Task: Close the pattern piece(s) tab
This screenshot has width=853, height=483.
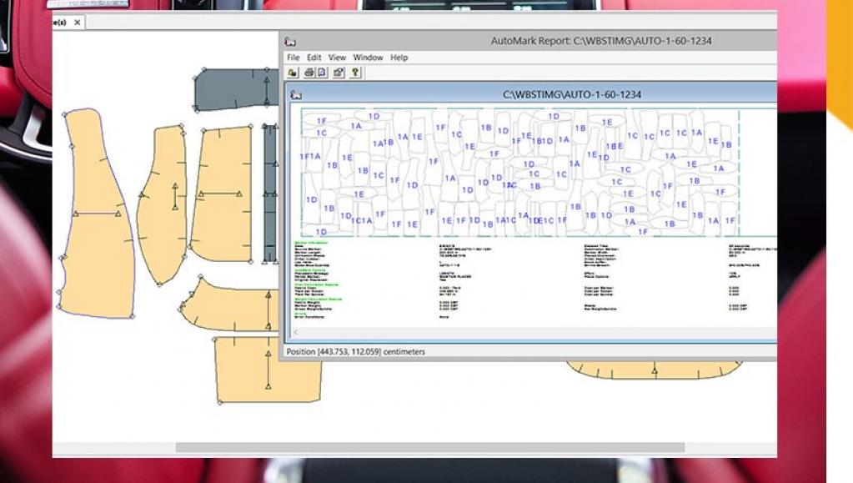Action: coord(78,23)
